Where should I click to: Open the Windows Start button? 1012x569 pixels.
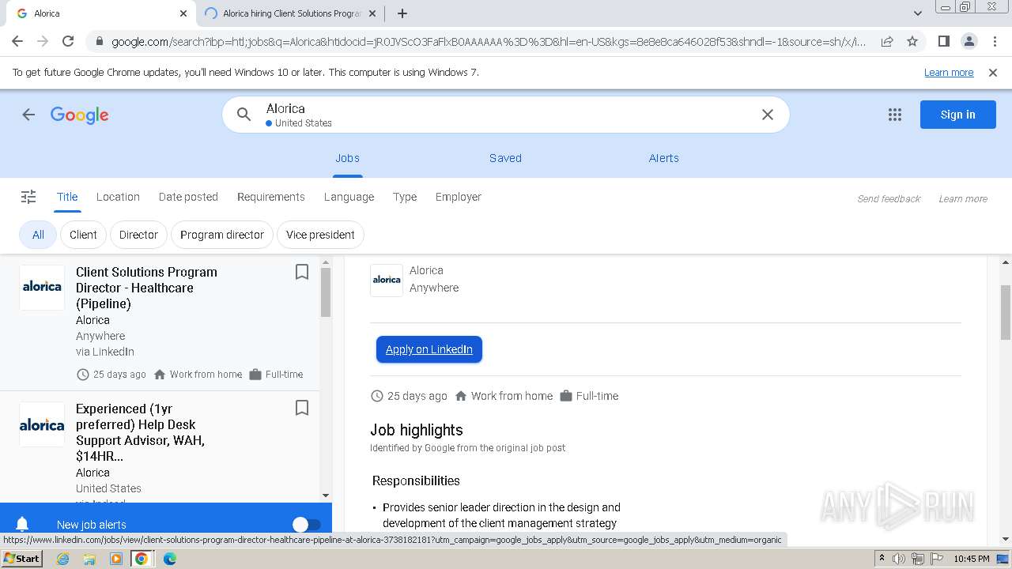pos(22,558)
